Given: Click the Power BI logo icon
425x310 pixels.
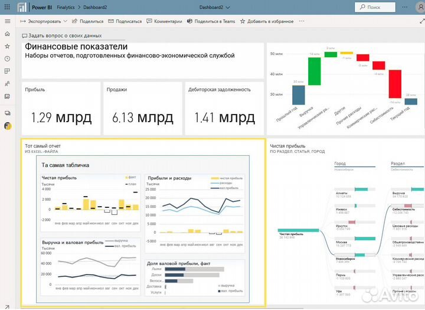Looking at the screenshot, I should (x=22, y=7).
